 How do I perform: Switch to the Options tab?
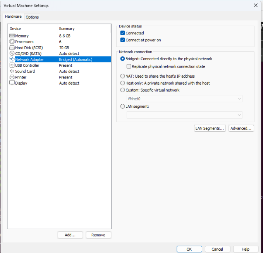(x=32, y=17)
